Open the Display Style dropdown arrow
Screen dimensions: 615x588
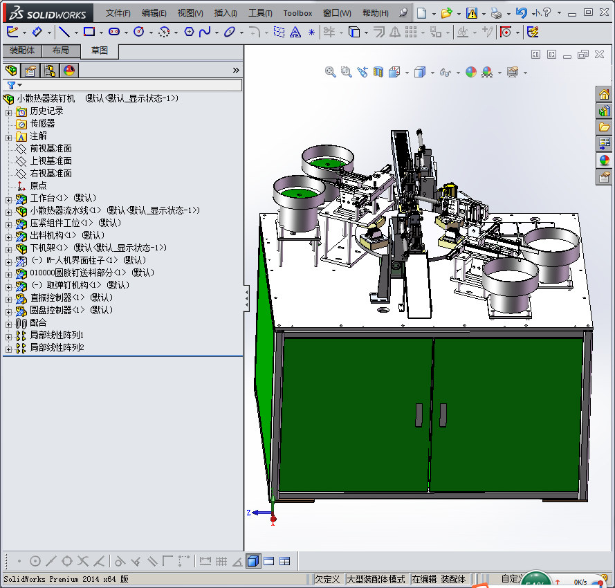pyautogui.click(x=432, y=73)
